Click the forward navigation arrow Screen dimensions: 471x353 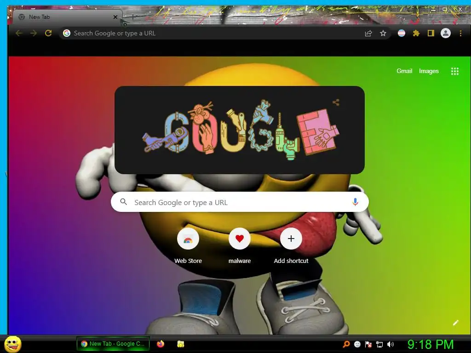[x=34, y=33]
